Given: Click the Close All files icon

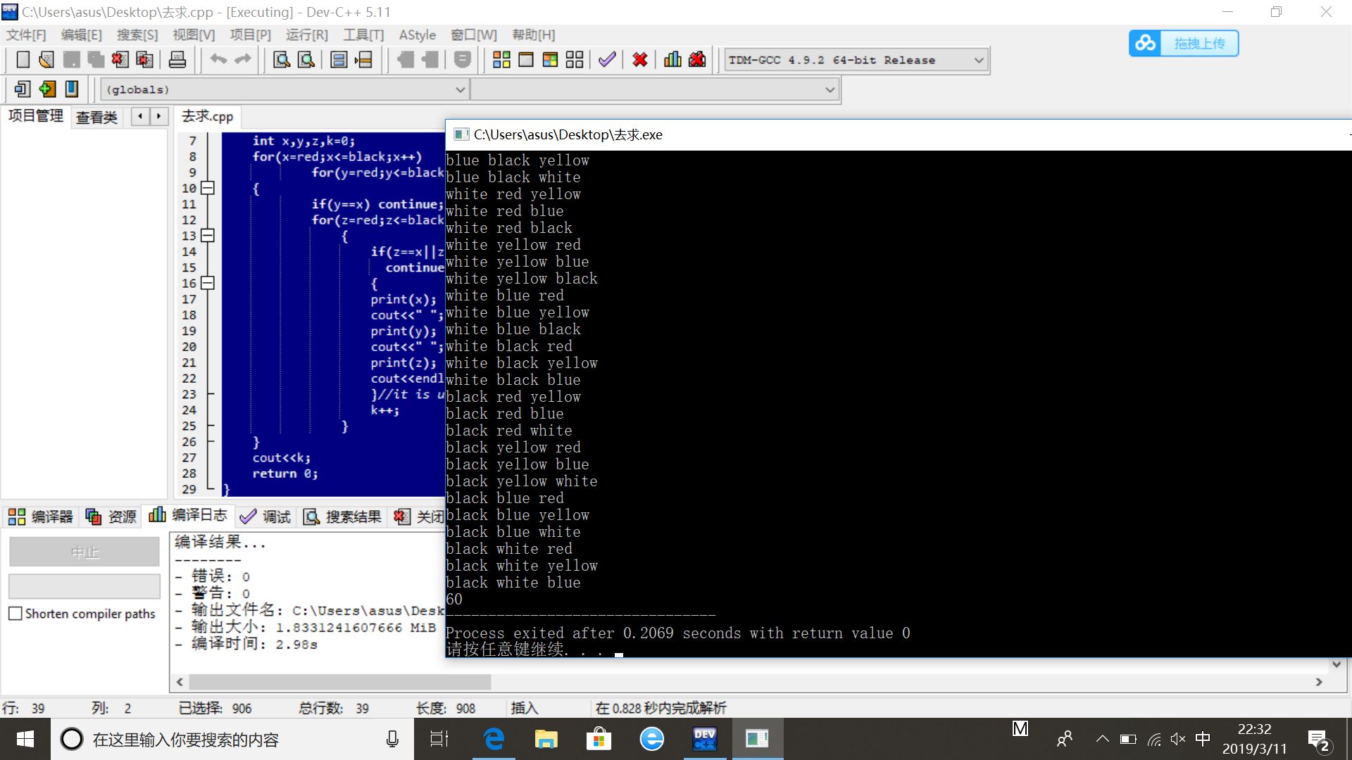Looking at the screenshot, I should pyautogui.click(x=144, y=60).
